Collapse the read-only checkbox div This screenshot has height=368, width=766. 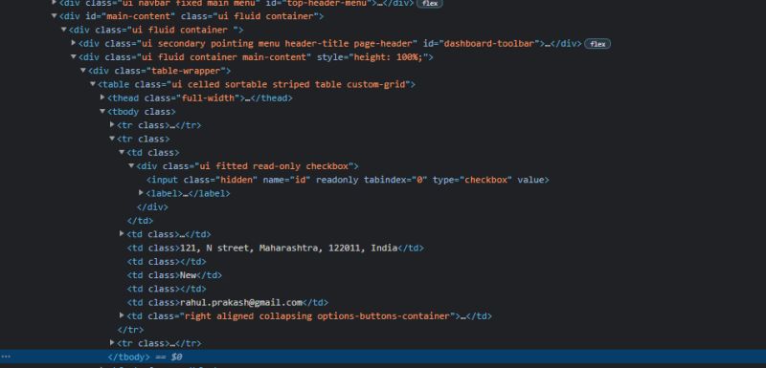[x=131, y=166]
